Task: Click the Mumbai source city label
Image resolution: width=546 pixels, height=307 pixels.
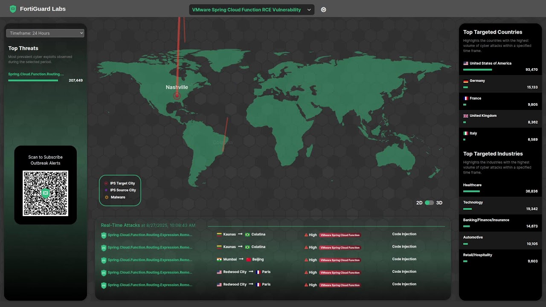Action: 230,259
